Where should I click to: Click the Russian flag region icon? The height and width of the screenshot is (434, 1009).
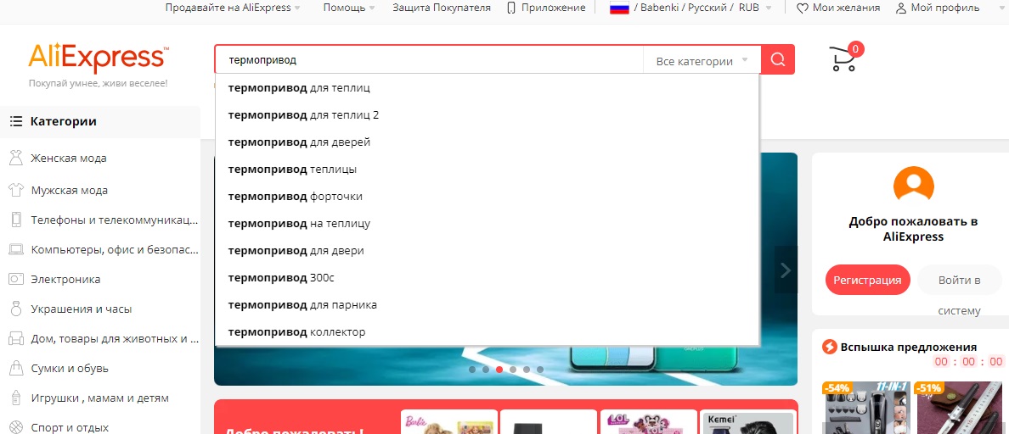619,8
